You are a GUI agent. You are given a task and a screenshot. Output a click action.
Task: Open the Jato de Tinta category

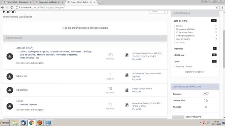click(x=24, y=48)
